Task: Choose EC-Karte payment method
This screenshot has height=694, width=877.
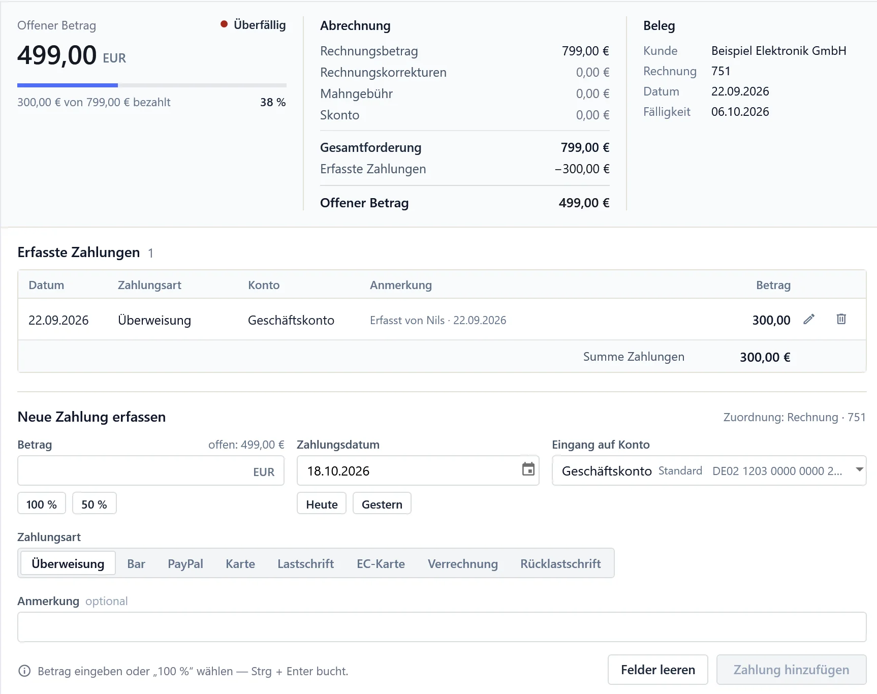Action: point(381,563)
